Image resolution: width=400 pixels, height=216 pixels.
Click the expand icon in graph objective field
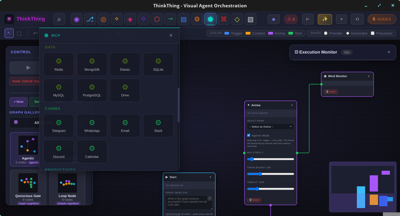coord(210,198)
